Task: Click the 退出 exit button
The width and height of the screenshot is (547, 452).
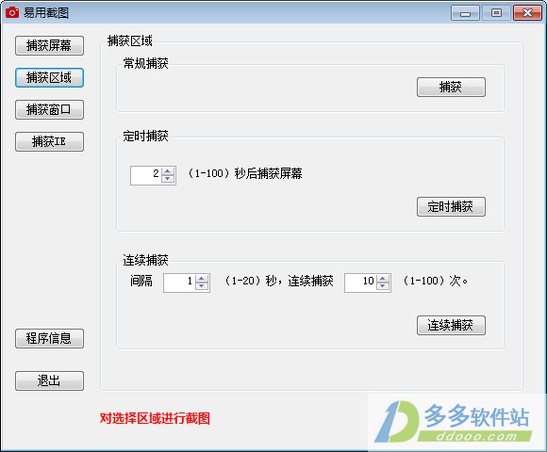Action: (x=49, y=380)
